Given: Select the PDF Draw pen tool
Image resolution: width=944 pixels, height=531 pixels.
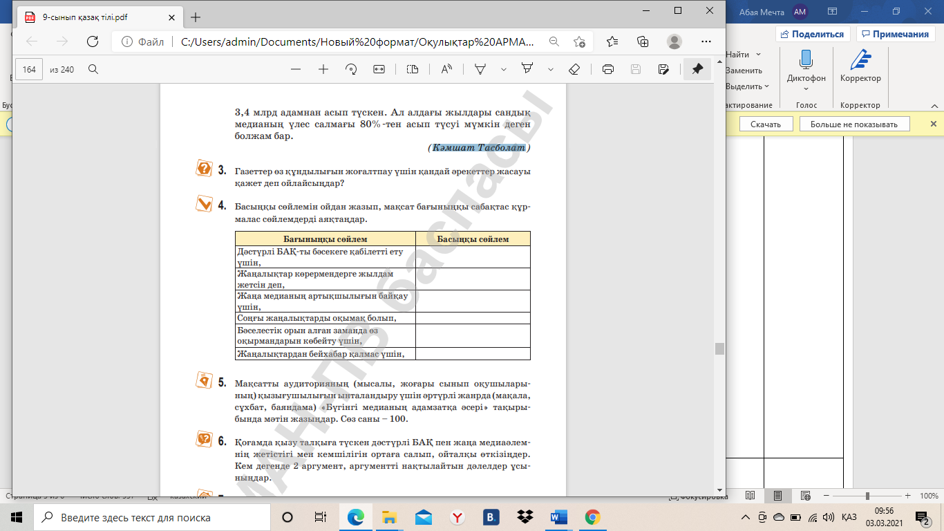Looking at the screenshot, I should (480, 69).
